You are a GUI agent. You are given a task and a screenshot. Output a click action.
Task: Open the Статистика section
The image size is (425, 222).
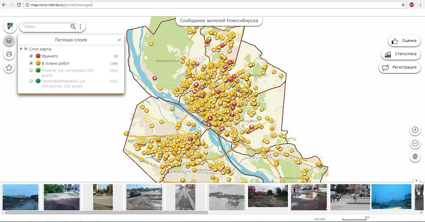click(x=401, y=54)
